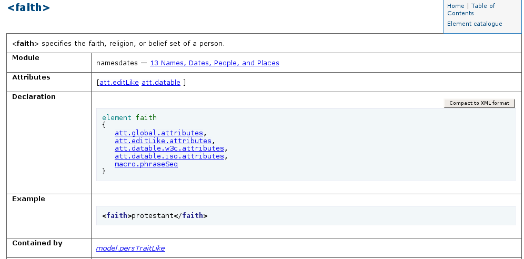Open model.persTraitLike under Contained by

[130, 248]
